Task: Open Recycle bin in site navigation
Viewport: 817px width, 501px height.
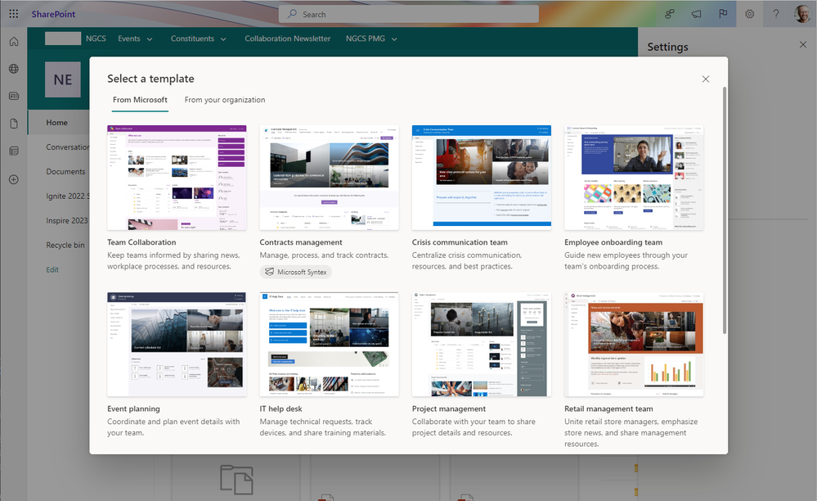Action: pos(65,245)
